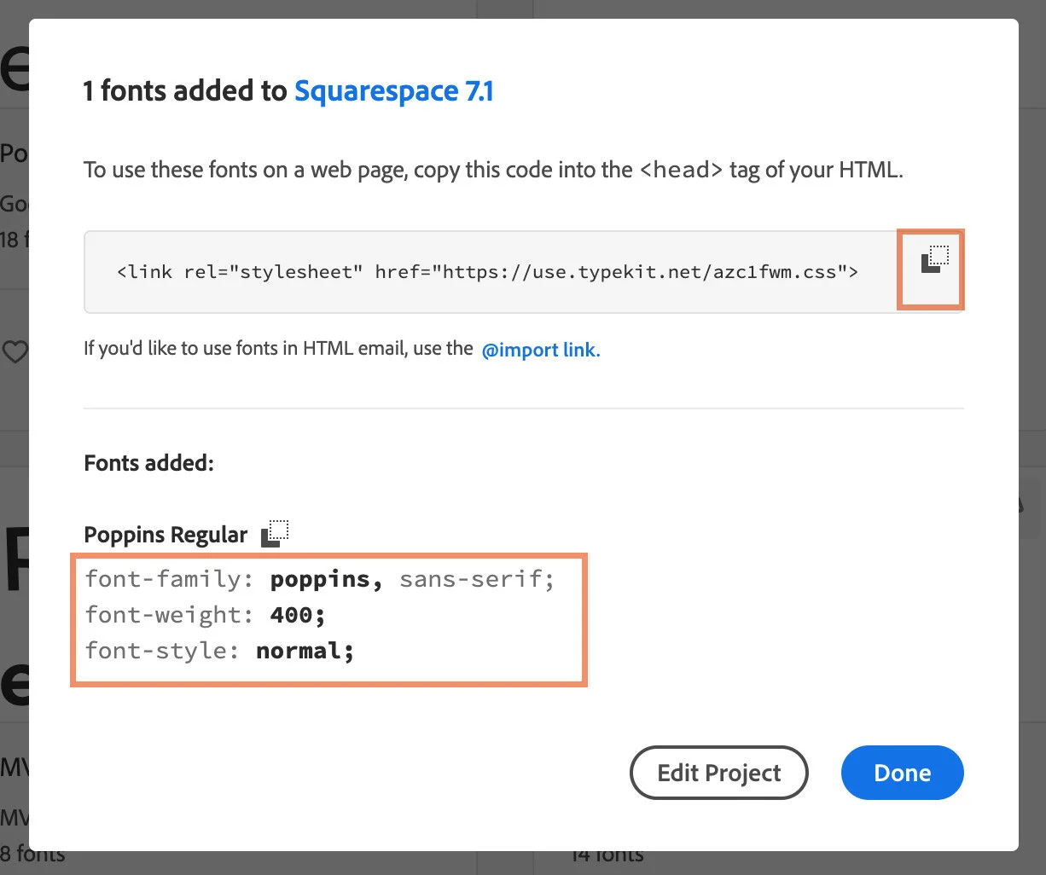Click the heart favorite icon behind the dialog
The width and height of the screenshot is (1046, 875).
(17, 351)
